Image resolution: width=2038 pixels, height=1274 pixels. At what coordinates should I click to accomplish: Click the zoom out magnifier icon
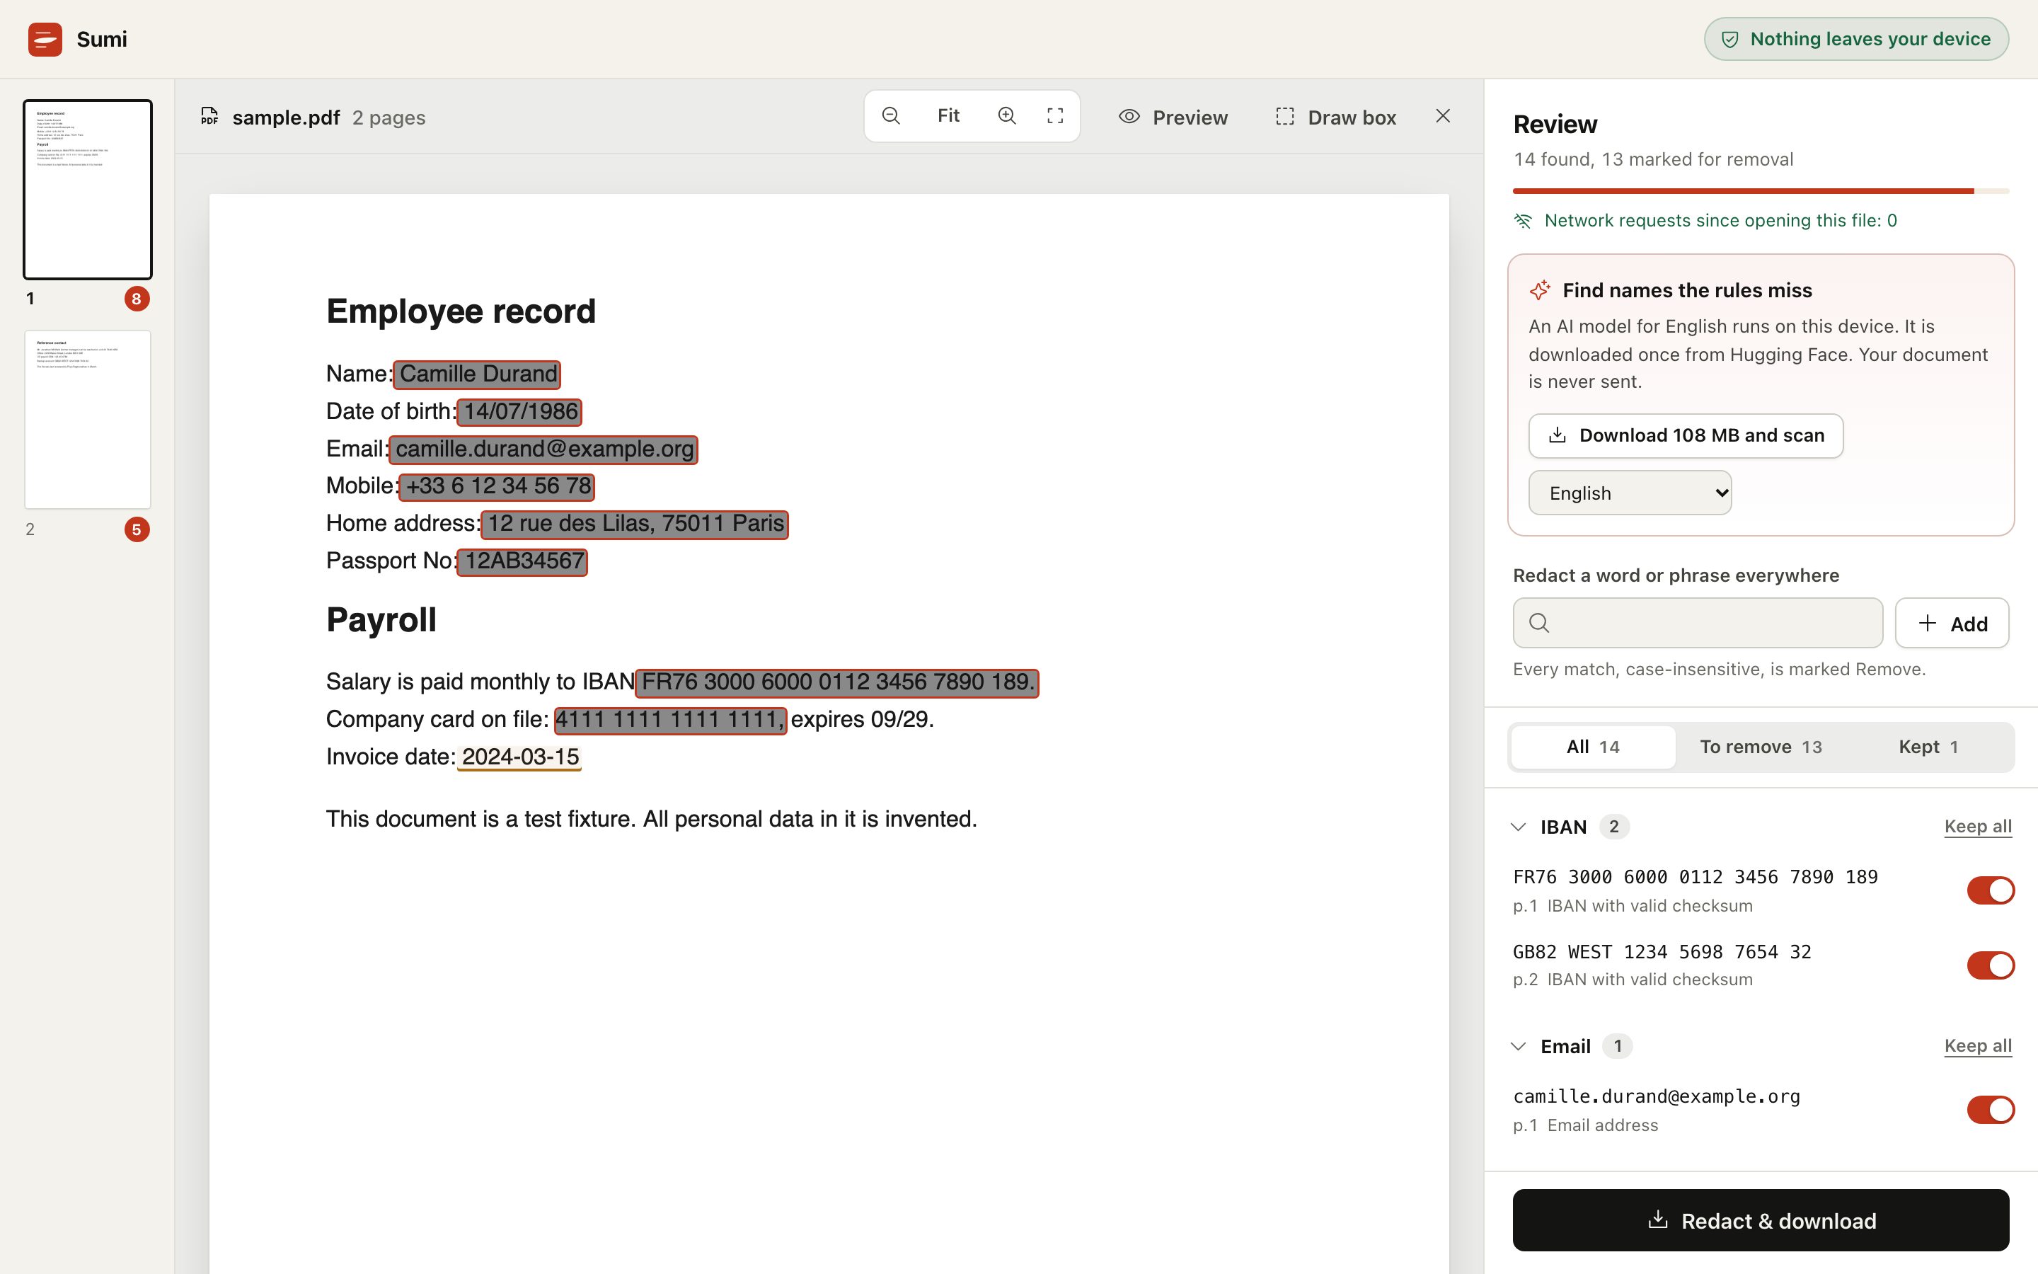tap(891, 116)
